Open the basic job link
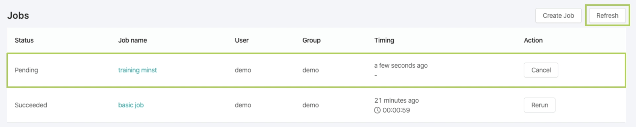 click(x=131, y=105)
